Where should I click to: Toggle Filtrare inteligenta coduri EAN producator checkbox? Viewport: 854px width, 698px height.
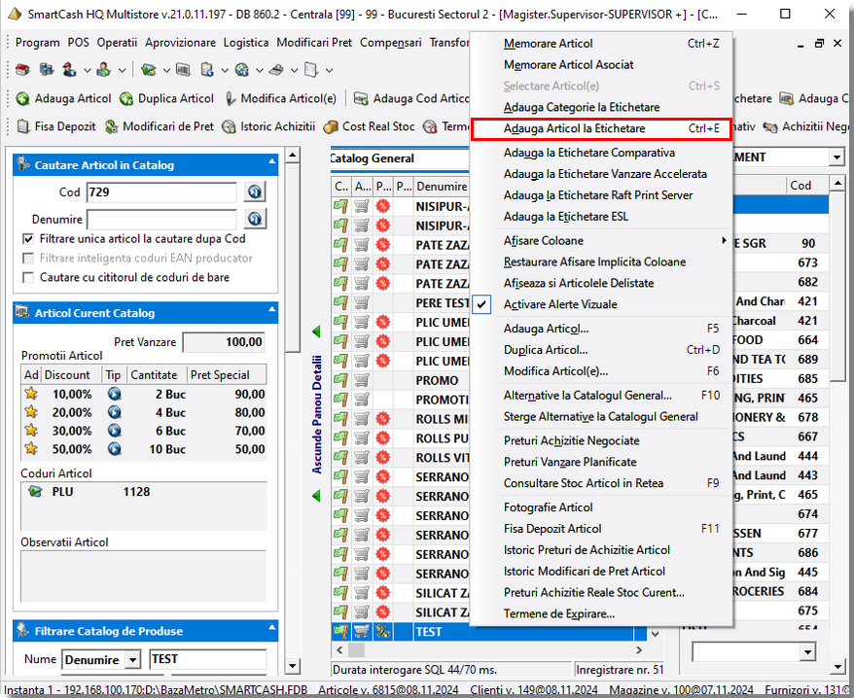pyautogui.click(x=28, y=258)
